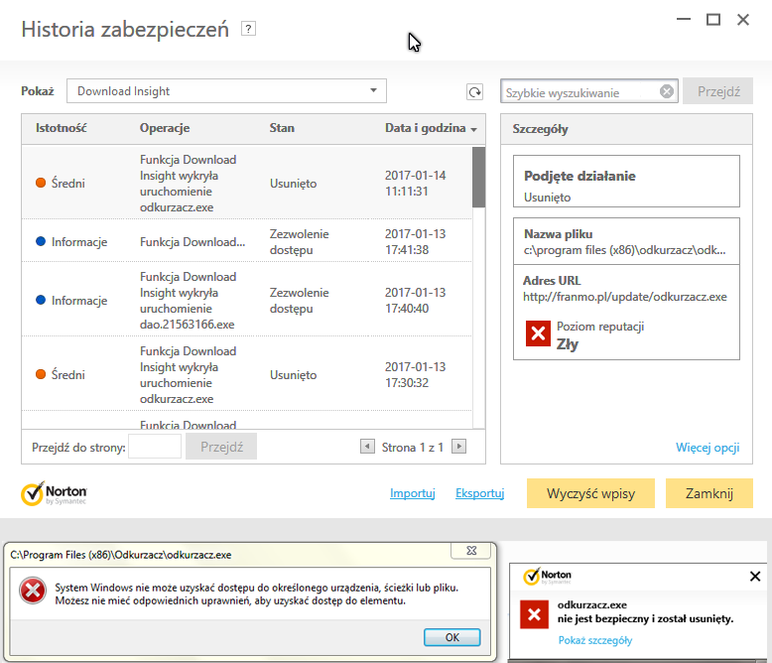This screenshot has width=772, height=663.
Task: Click OK in the Windows error dialog
Action: [451, 637]
